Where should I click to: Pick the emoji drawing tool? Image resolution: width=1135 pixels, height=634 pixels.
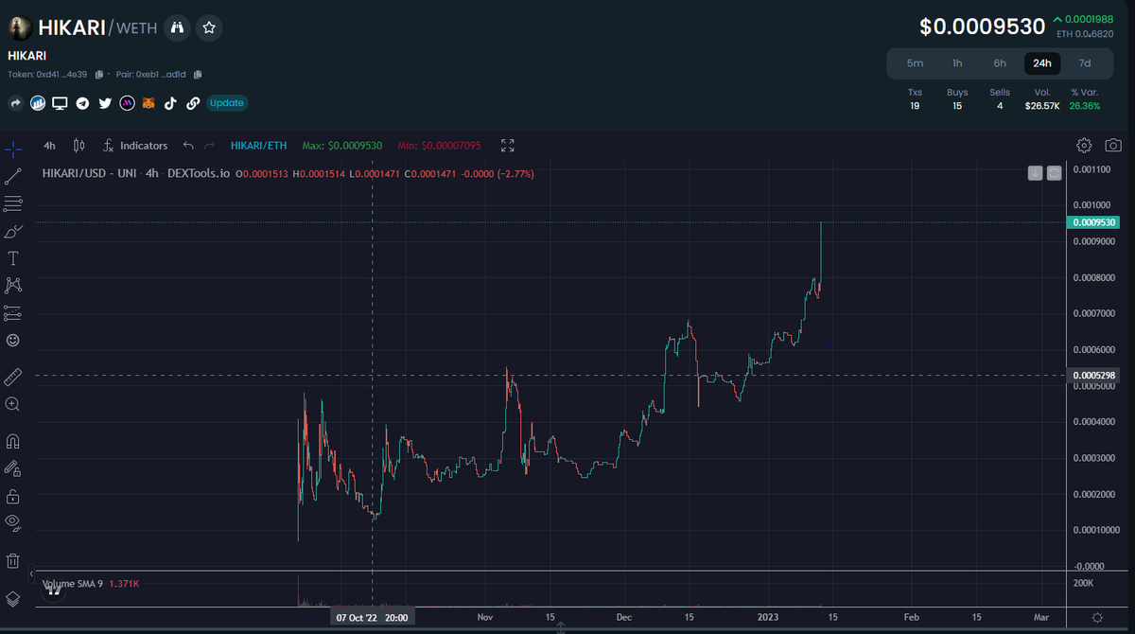click(12, 342)
